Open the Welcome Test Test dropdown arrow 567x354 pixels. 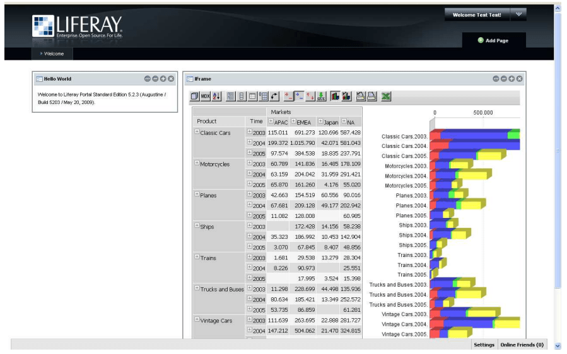(519, 14)
